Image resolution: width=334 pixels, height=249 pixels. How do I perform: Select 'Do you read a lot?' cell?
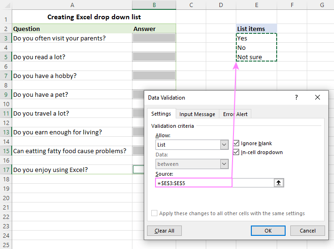(72, 57)
